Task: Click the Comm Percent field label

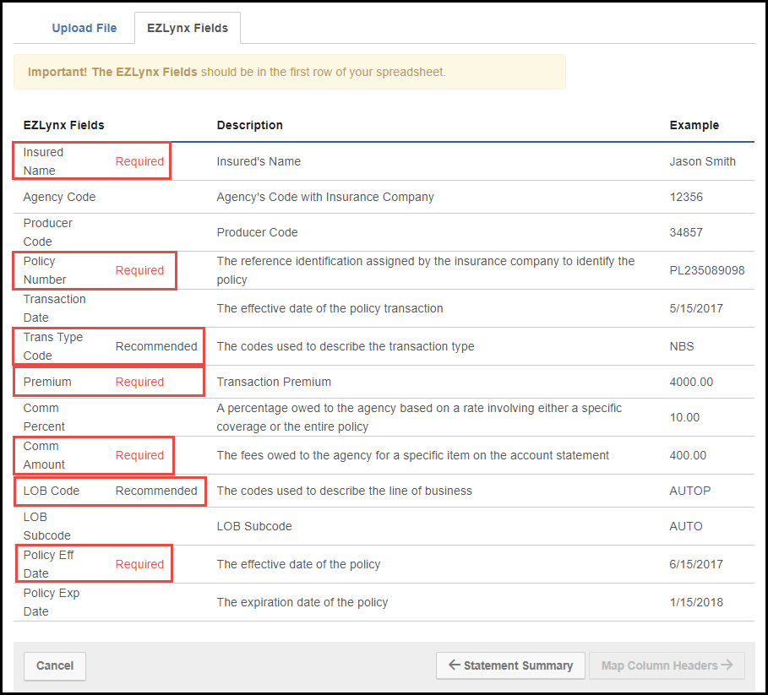Action: click(x=44, y=417)
